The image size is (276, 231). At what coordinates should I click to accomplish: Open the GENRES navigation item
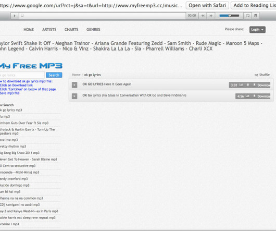[x=93, y=30]
